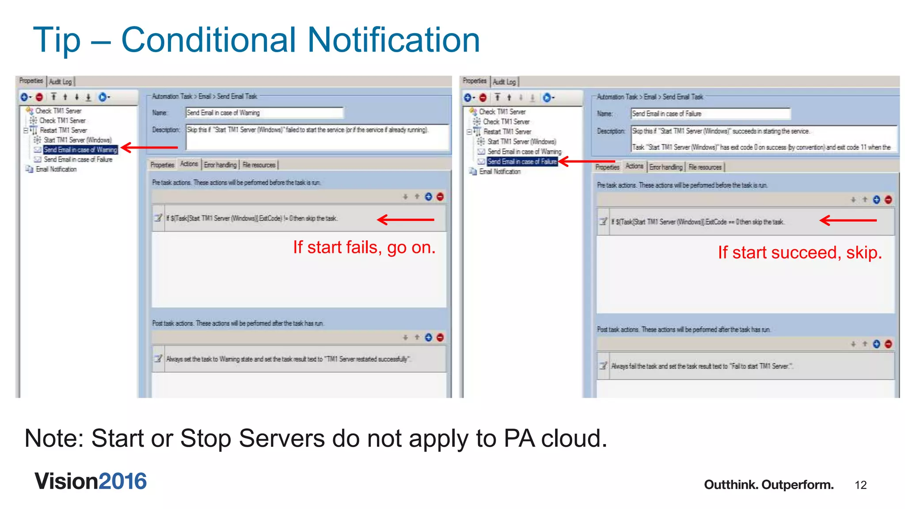Screen dimensions: 905x509
Task: Click move-up arrow in left window's tree toolbar
Action: (x=65, y=97)
